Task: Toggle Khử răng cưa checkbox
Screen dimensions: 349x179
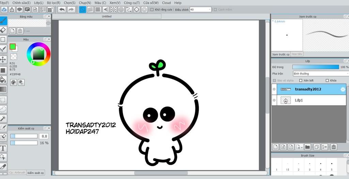Action: pos(152,10)
